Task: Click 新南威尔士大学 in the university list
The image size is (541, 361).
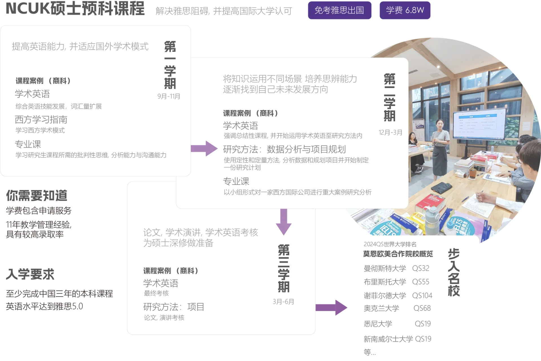Action: point(388,339)
